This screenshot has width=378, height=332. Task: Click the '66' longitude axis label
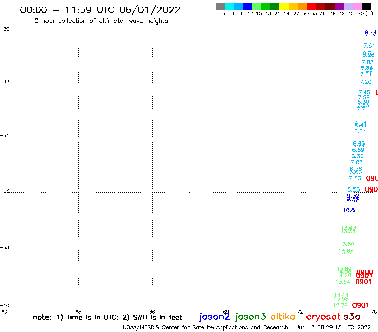152,312
